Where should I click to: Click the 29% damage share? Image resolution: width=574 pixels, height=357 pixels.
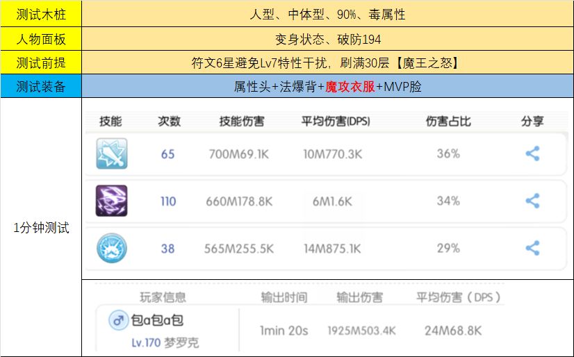click(448, 248)
